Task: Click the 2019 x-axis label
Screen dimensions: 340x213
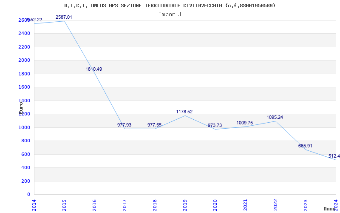Action: click(185, 205)
